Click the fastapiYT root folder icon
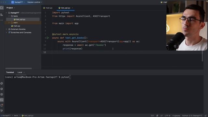The height and width of the screenshot is (117, 208). (x=9, y=13)
